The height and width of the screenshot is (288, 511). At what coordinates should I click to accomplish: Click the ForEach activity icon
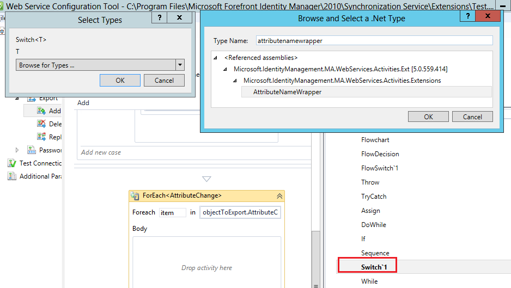pos(135,196)
